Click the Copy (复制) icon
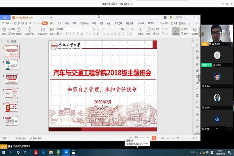The height and width of the screenshot is (156, 234). click(x=10, y=34)
